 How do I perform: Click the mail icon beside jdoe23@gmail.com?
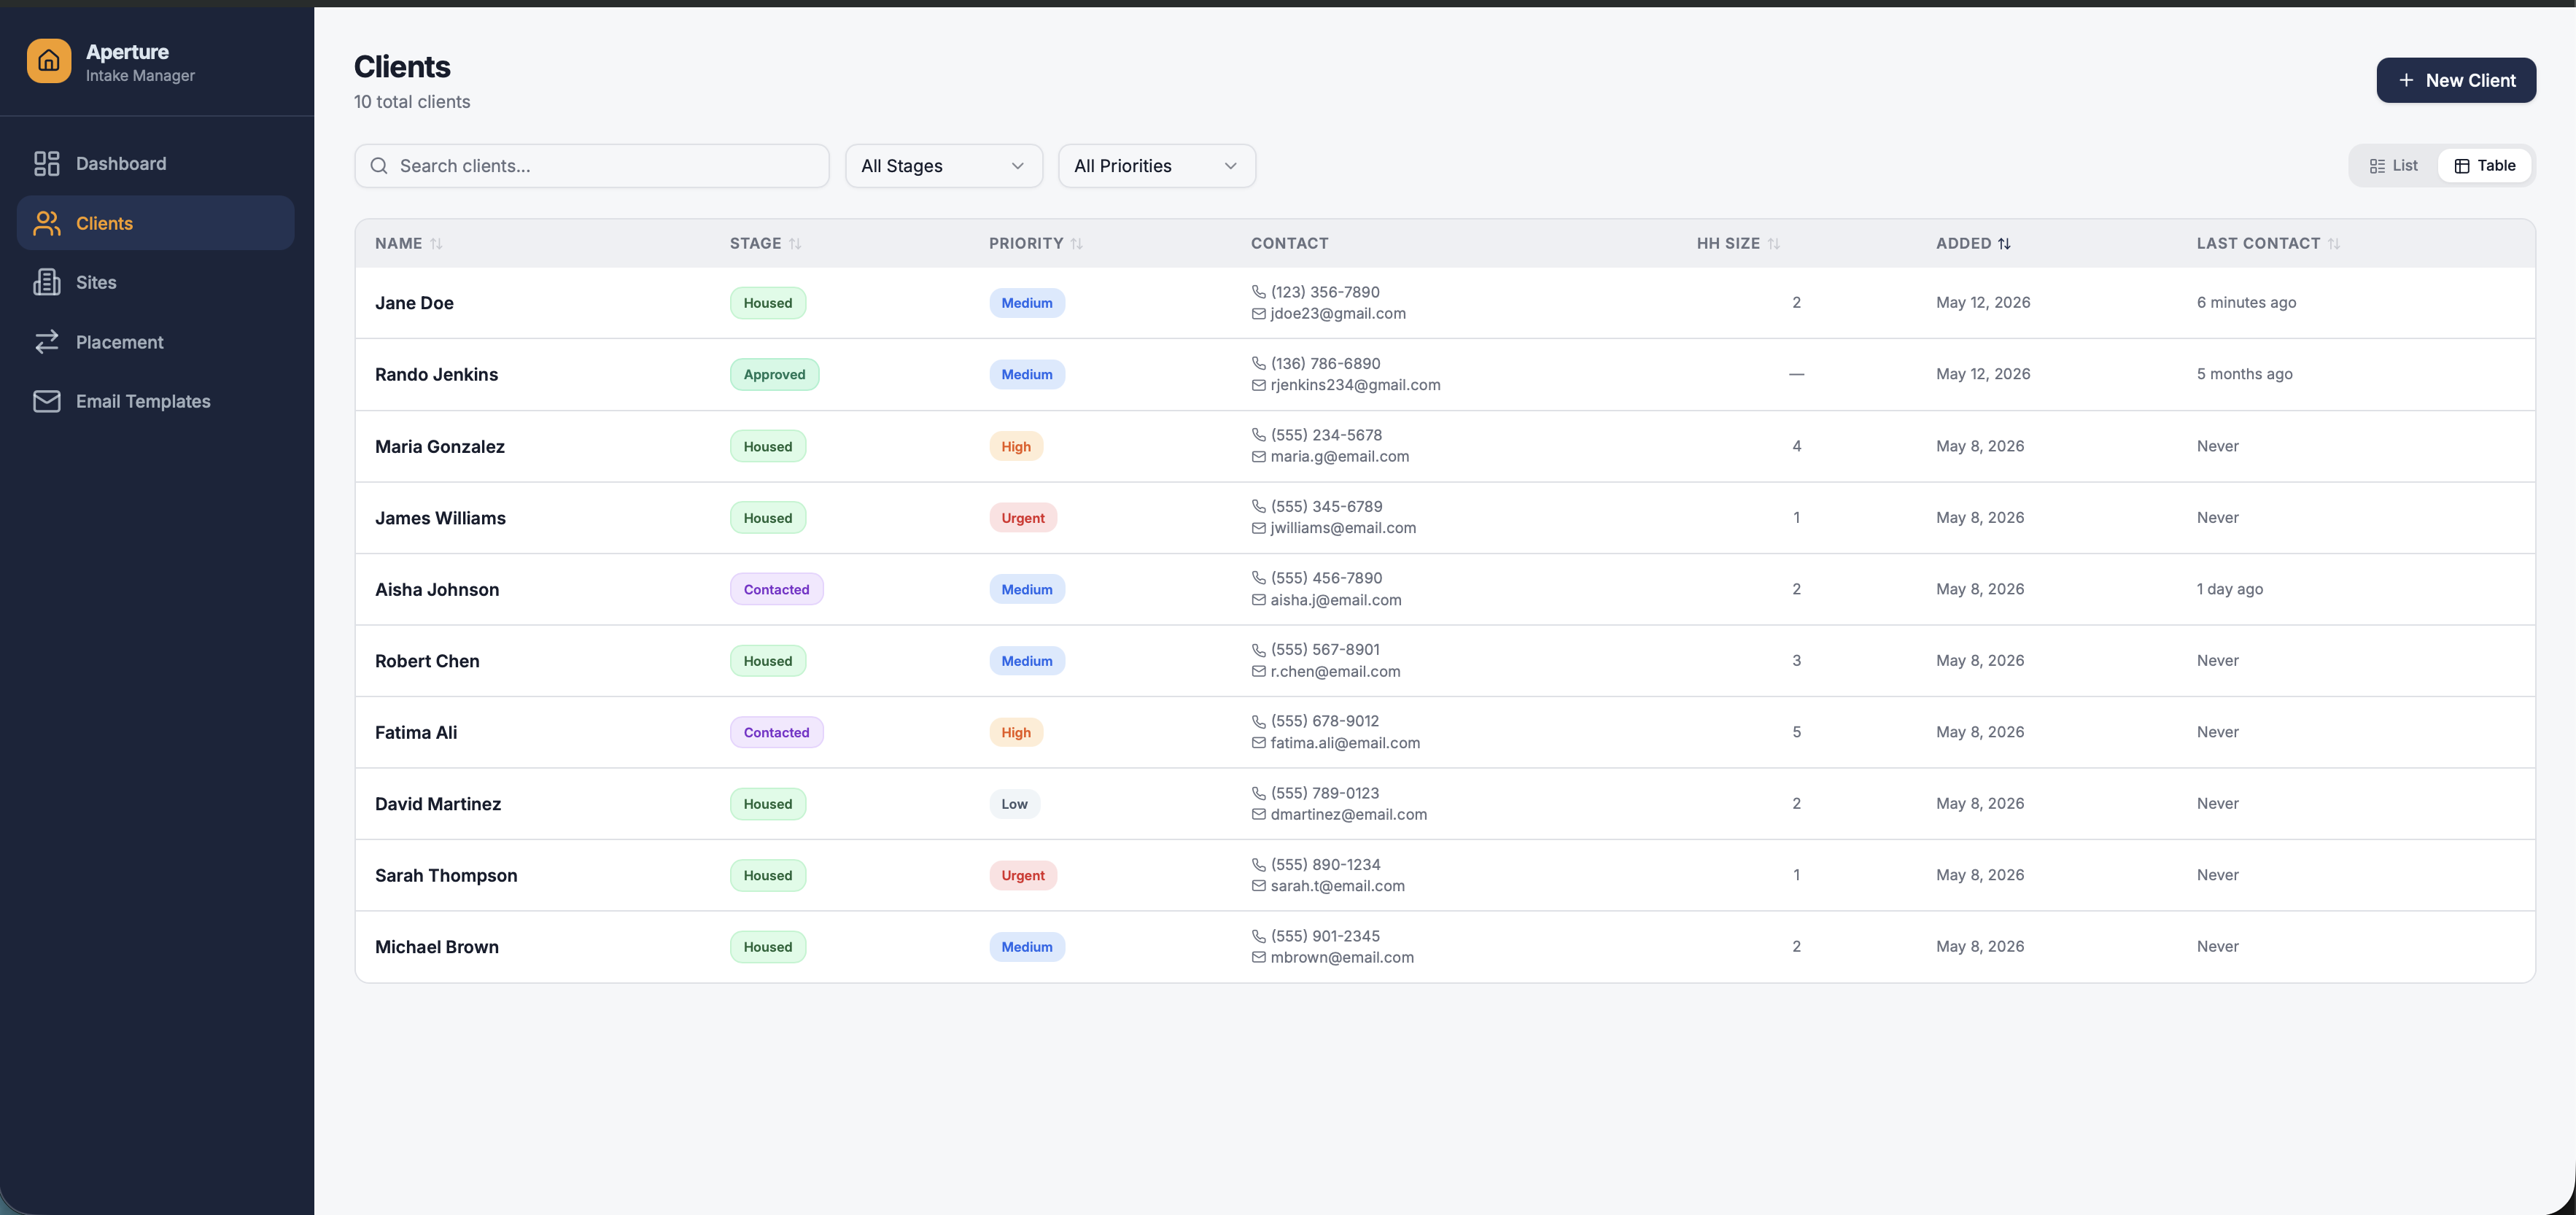click(1259, 314)
